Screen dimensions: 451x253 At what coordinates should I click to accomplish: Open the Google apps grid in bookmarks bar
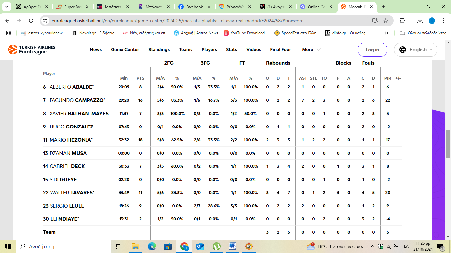click(9, 33)
